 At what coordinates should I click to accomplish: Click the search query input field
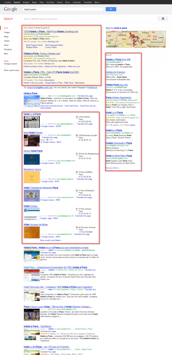pyautogui.click(x=63, y=10)
